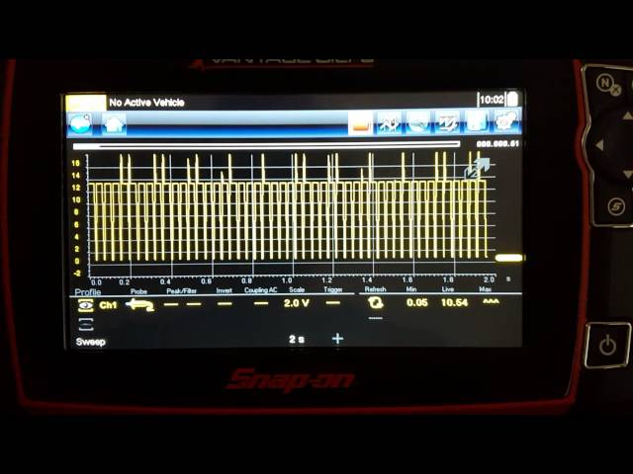Open the scanner back icon at toolbar left

(80, 123)
